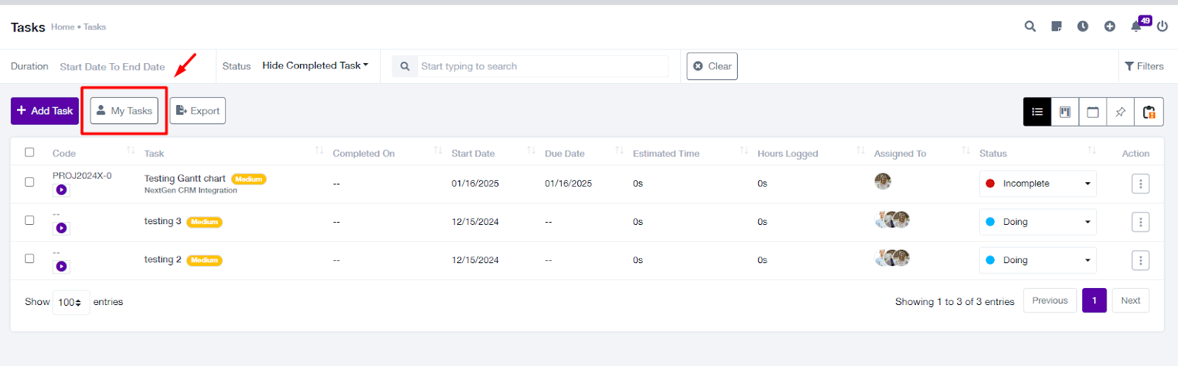Screen dimensions: 1178x366
Task: Open Start Date To End Date picker
Action: tap(112, 66)
